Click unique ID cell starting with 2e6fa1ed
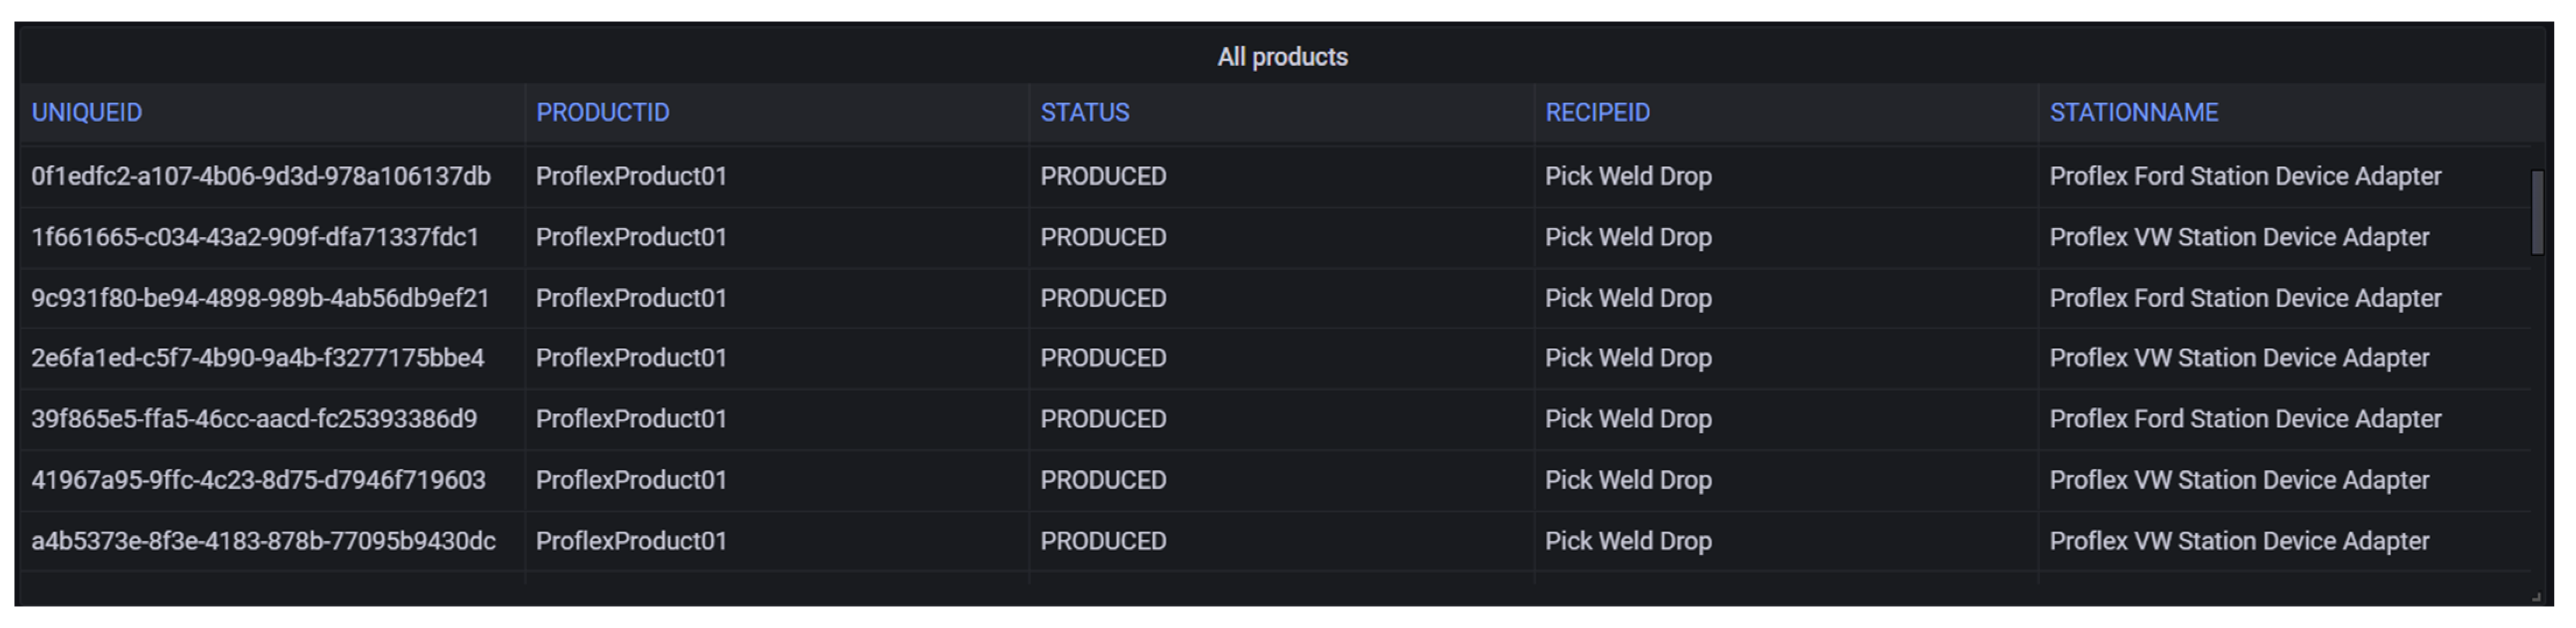The width and height of the screenshot is (2576, 628). tap(257, 358)
